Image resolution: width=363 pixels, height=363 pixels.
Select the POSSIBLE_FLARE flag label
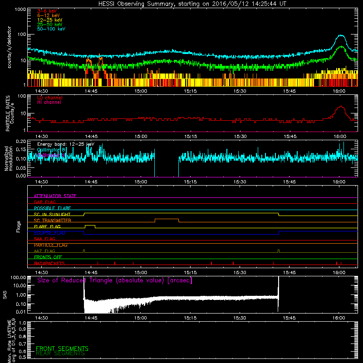coord(52,208)
